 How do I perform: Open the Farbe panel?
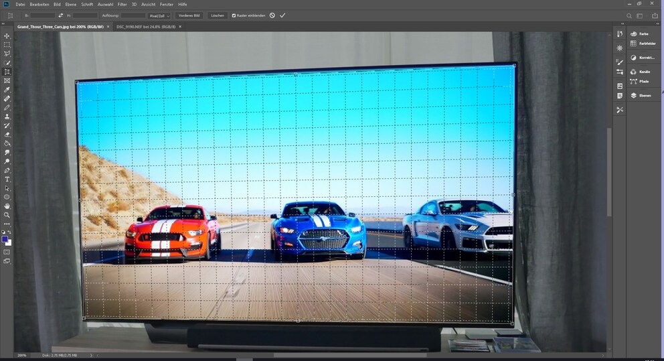639,34
